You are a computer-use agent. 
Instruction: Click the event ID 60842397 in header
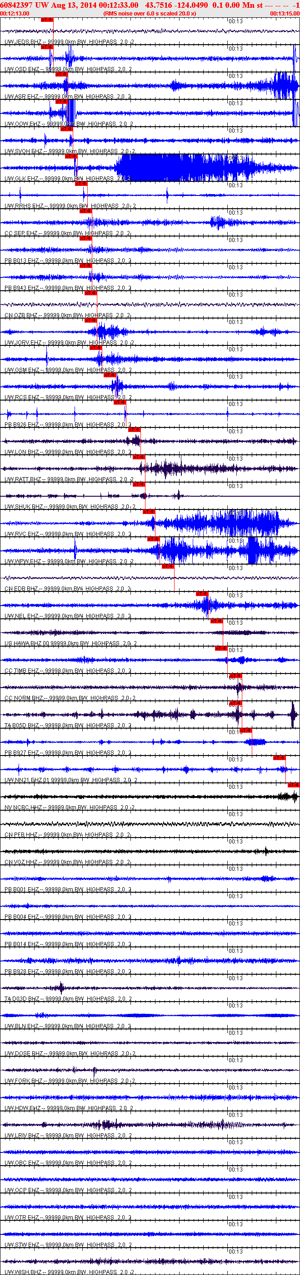[16, 5]
